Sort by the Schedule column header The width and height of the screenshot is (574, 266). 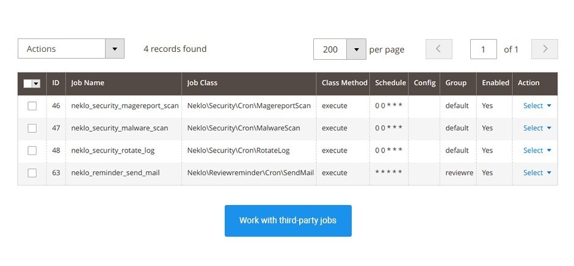389,84
